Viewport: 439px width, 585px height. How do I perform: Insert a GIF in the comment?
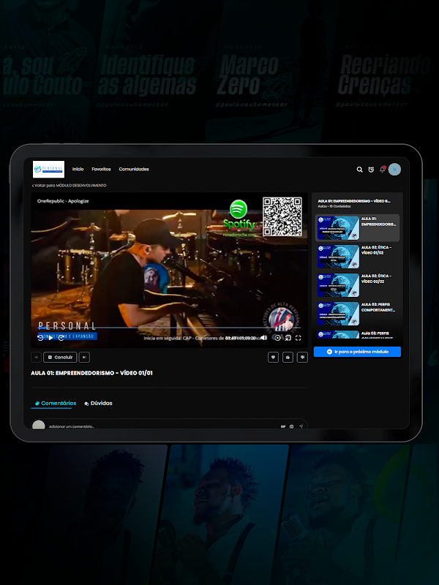283,426
